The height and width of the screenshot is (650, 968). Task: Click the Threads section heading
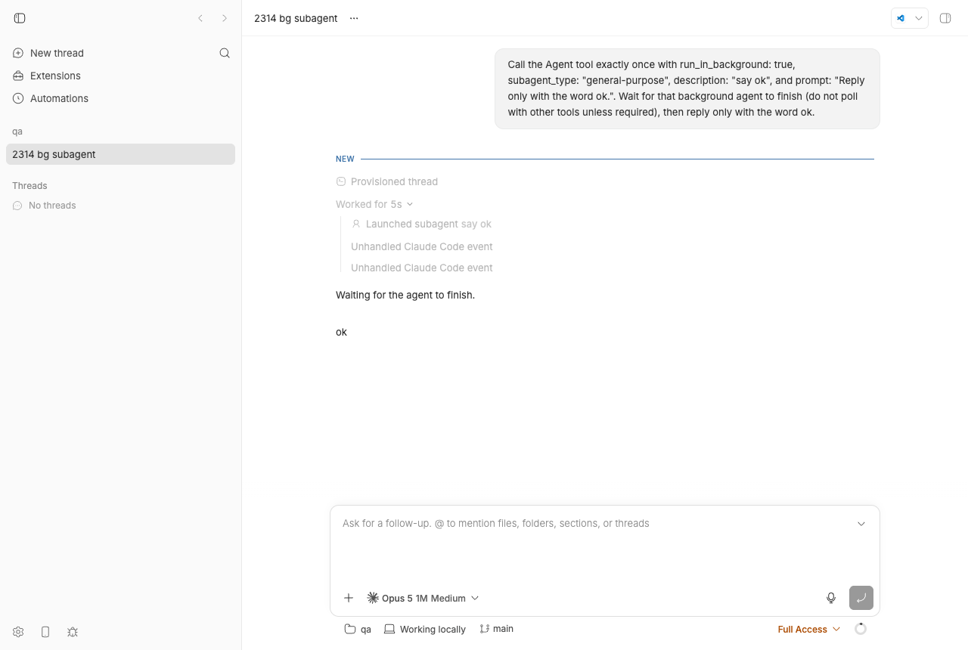[29, 186]
